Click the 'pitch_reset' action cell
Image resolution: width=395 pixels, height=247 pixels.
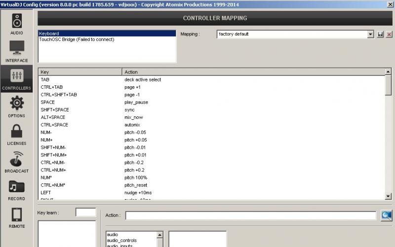point(136,185)
